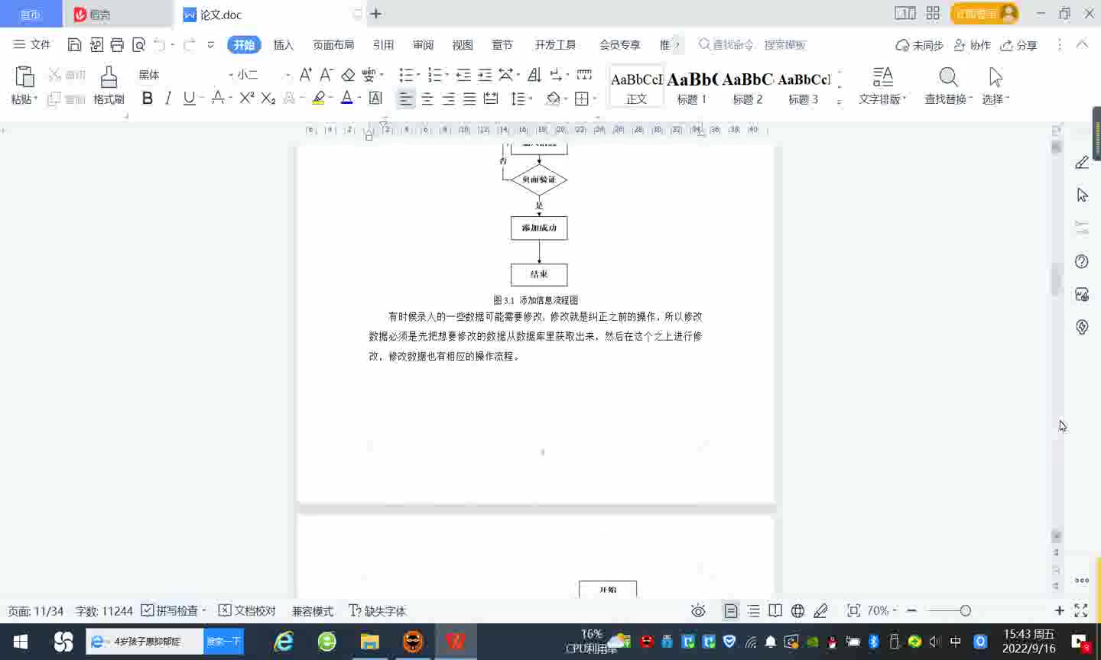
Task: Open the 视图 ribbon tab
Action: pos(463,45)
